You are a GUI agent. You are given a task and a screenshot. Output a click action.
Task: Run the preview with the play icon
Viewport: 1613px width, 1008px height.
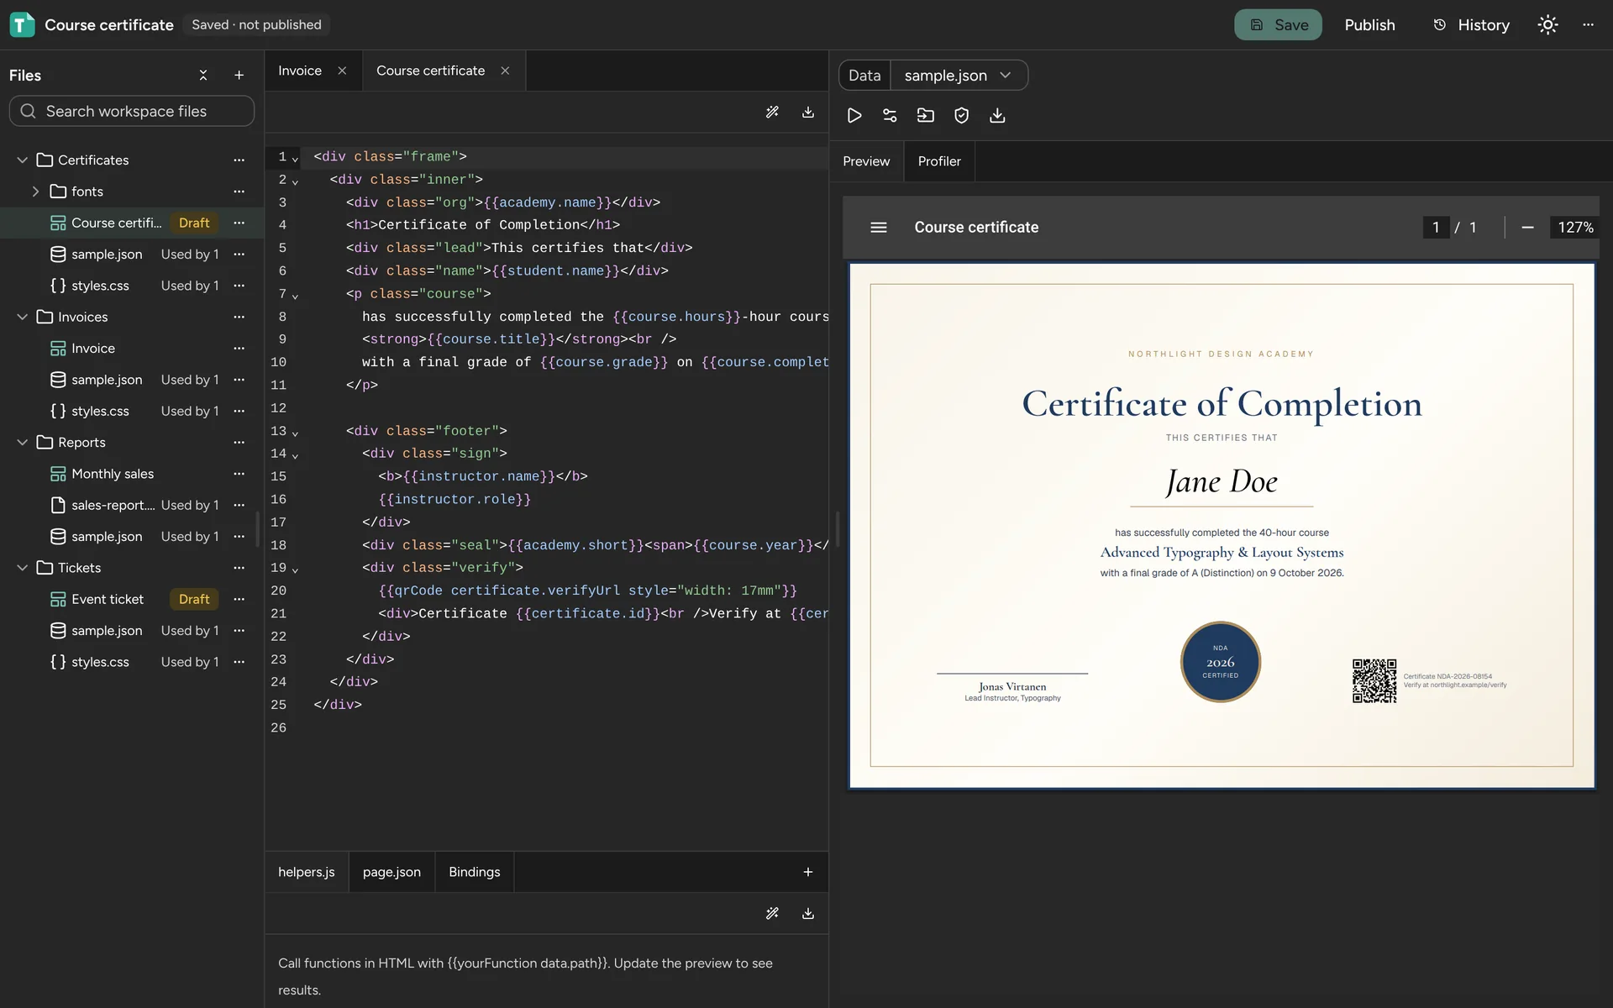854,116
